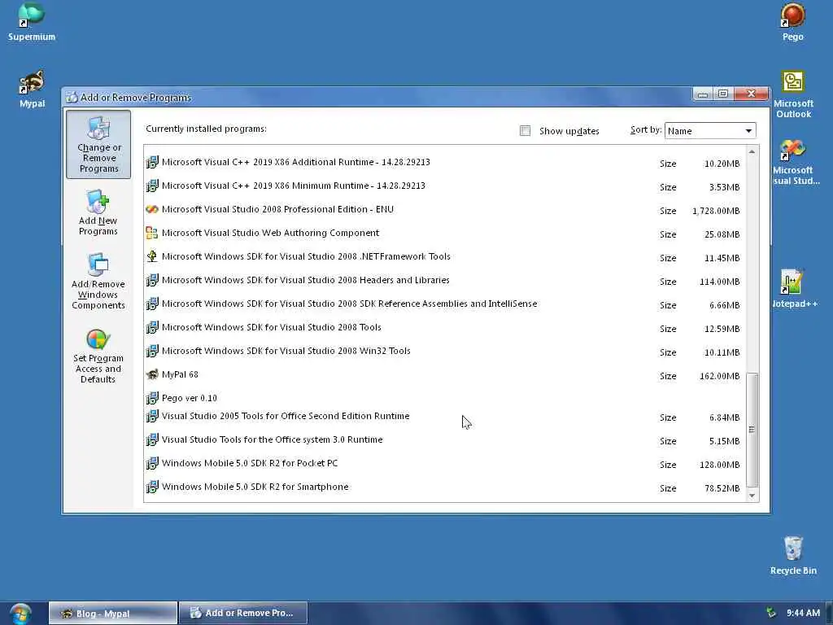Image resolution: width=833 pixels, height=625 pixels.
Task: Select the Recycle Bin desktop icon
Action: [x=792, y=548]
